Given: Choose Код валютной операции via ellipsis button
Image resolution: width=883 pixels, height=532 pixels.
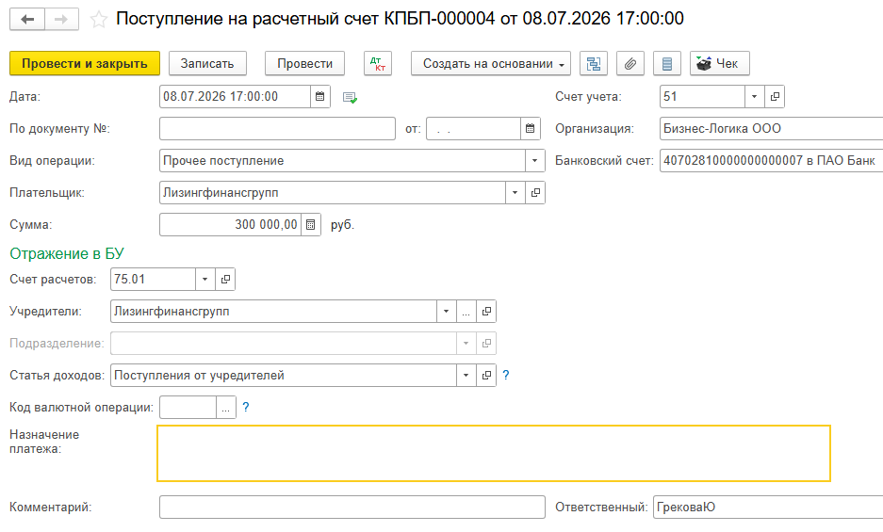Looking at the screenshot, I should [x=225, y=408].
